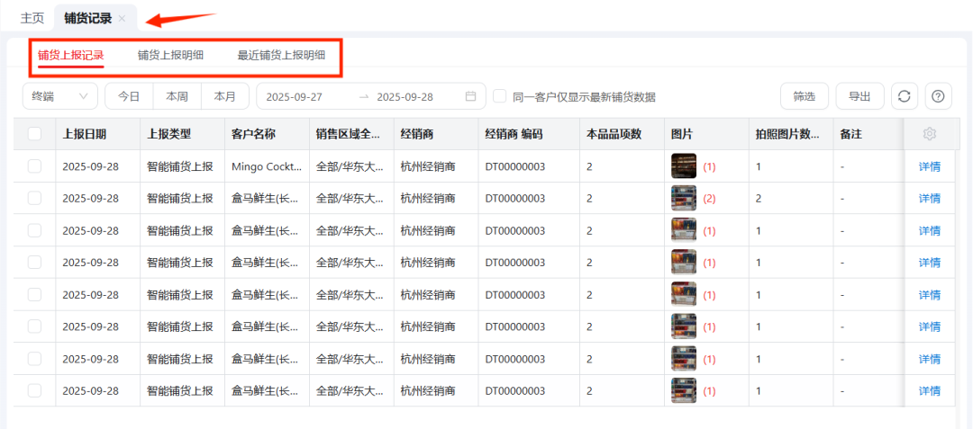Click end date 2025-09-28 field
Viewport: 973px width, 429px height.
coord(405,96)
